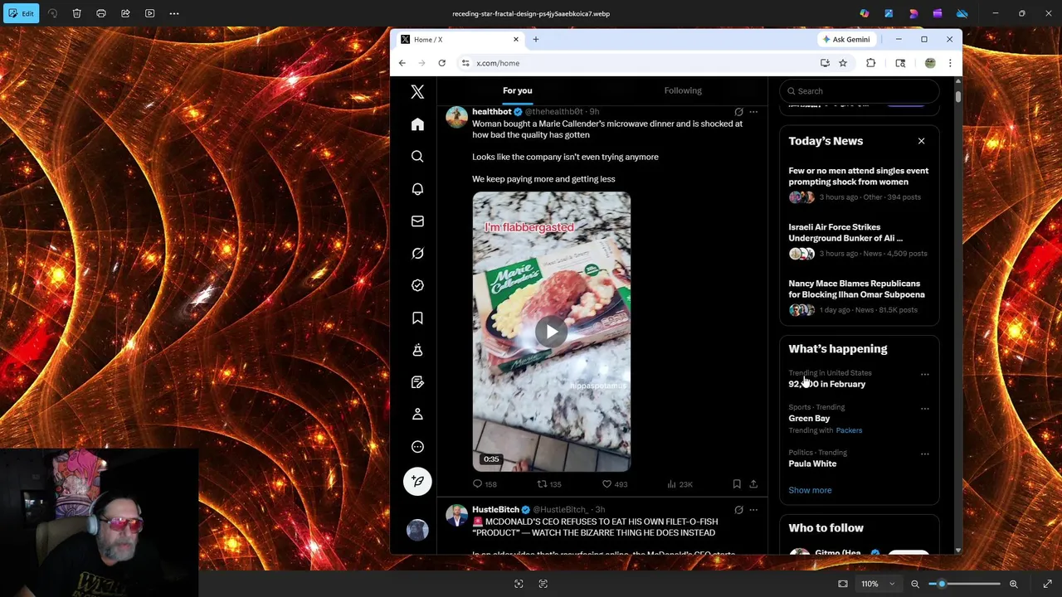Open the More circle in the X sidebar
Image resolution: width=1062 pixels, height=597 pixels.
pyautogui.click(x=417, y=446)
